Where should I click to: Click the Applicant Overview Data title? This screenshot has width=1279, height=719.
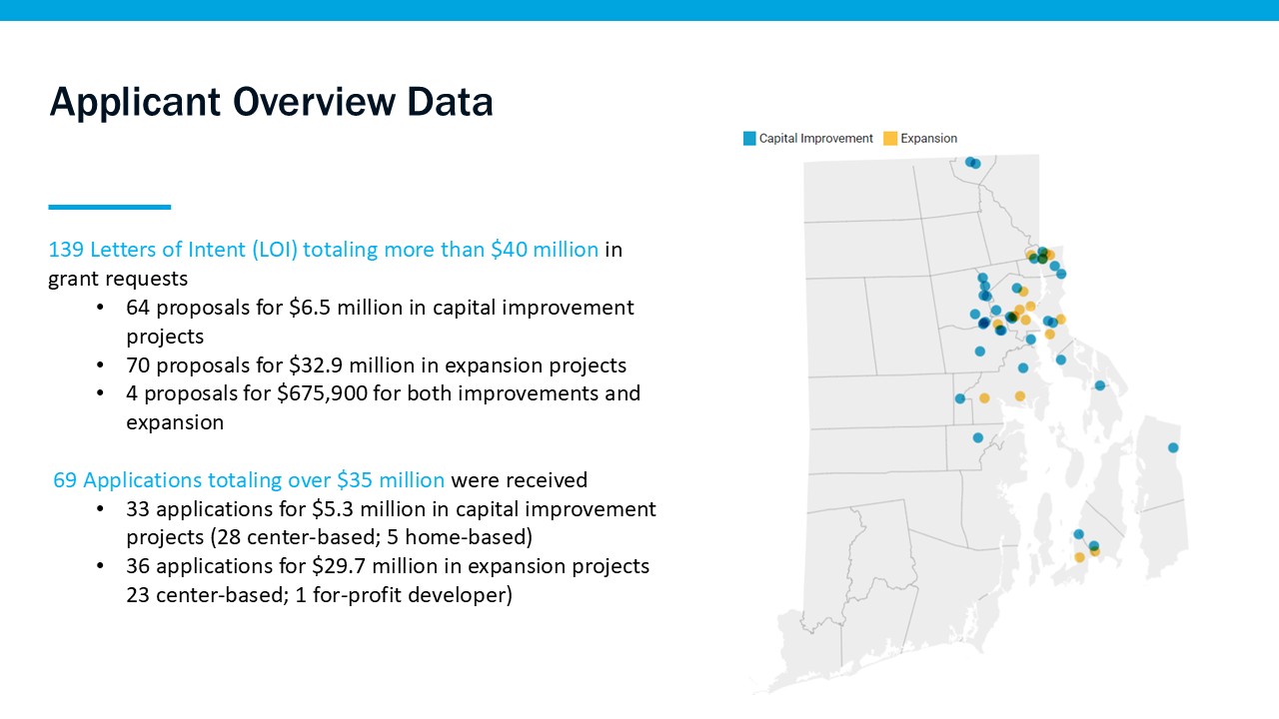click(271, 102)
